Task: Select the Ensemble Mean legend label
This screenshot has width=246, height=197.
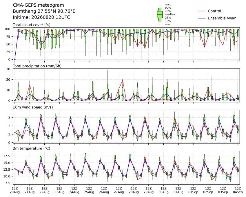Action: 222,18
